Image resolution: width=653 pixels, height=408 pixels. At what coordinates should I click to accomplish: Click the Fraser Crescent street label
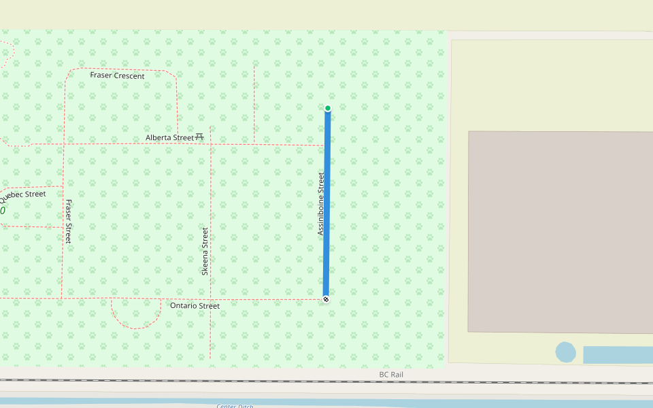pos(117,75)
